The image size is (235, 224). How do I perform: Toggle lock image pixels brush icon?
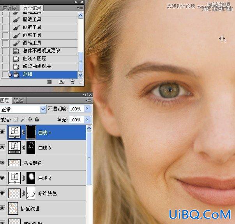pyautogui.click(x=23, y=119)
